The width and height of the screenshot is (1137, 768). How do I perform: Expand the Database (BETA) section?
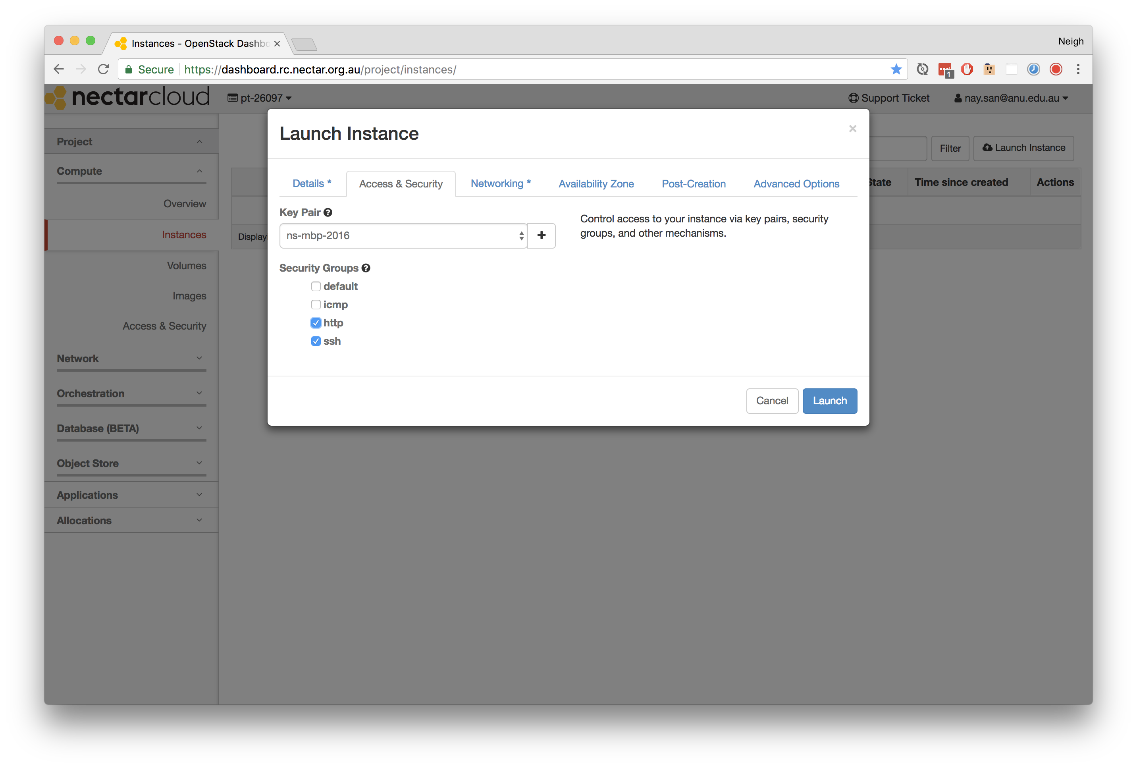pos(131,428)
